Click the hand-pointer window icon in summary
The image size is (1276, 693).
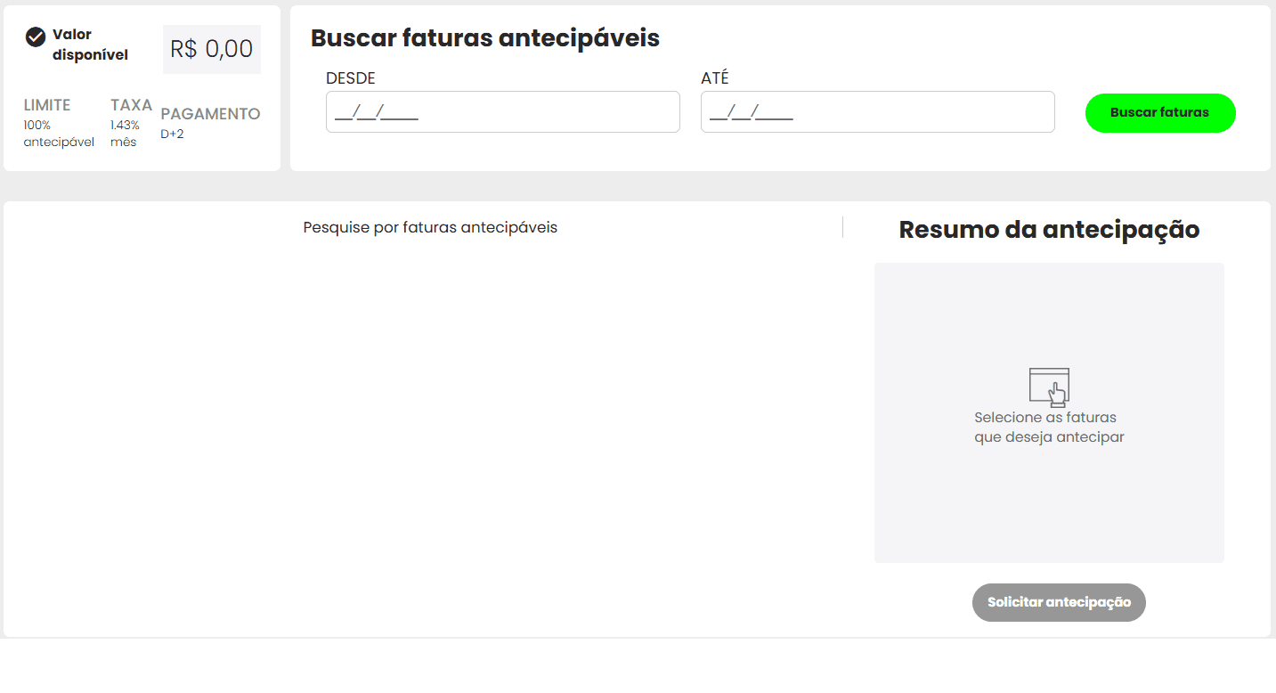1049,387
